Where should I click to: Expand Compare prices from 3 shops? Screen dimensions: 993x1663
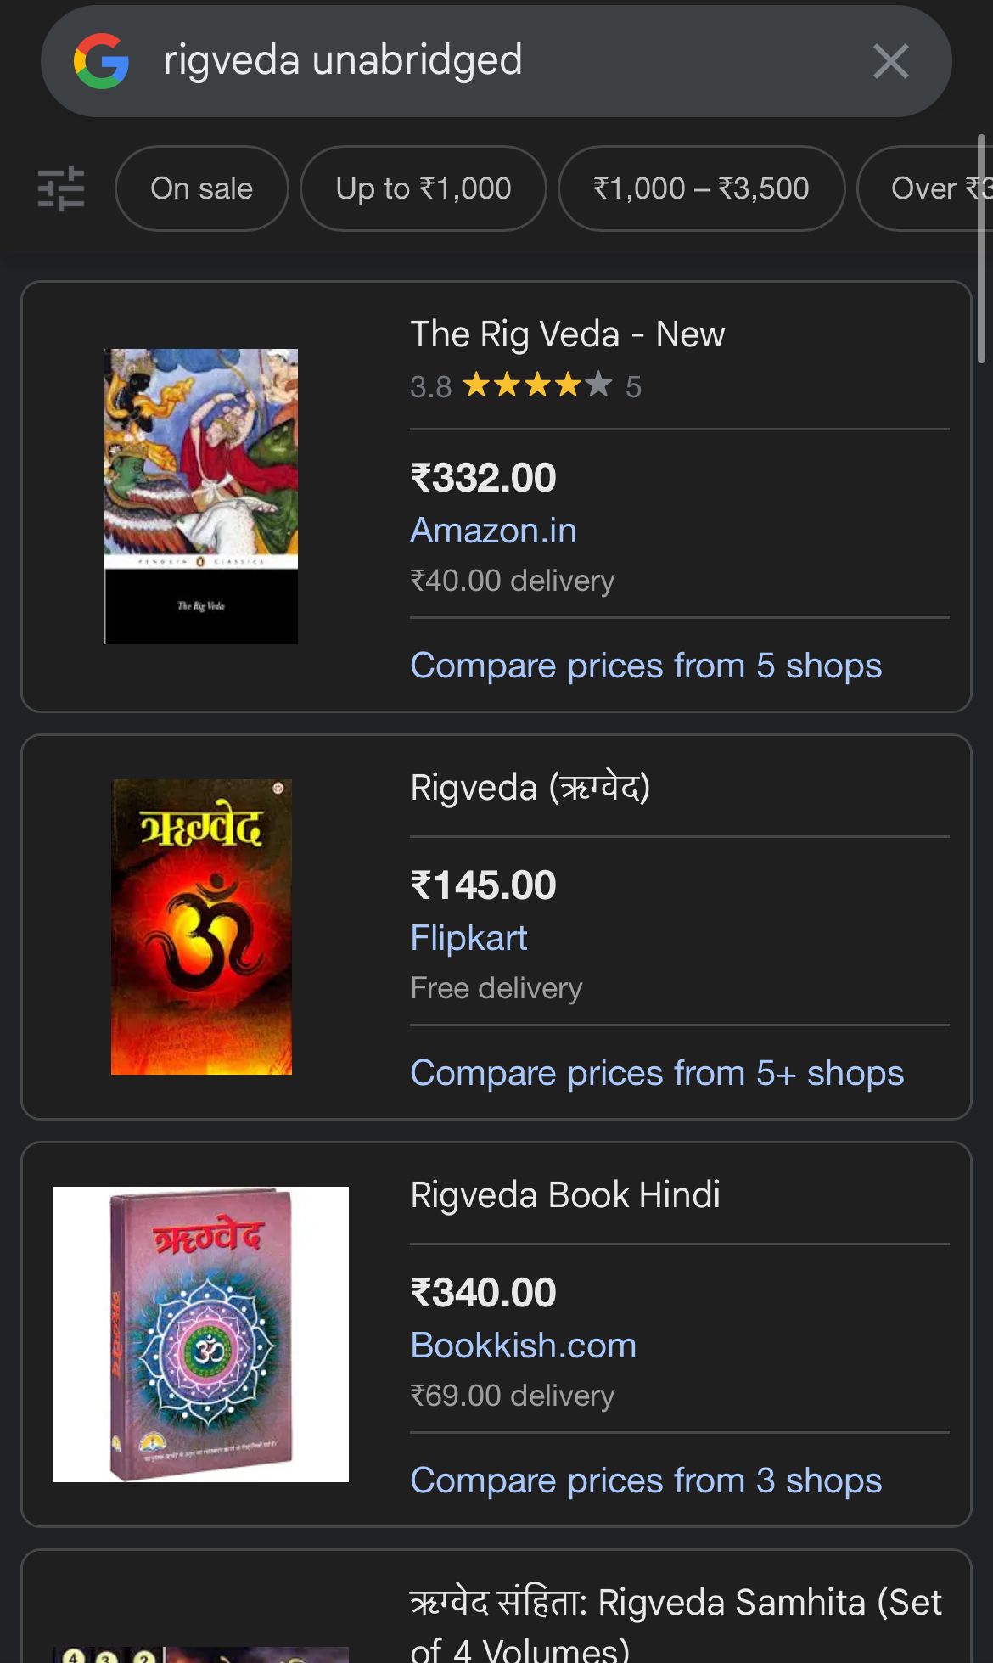(645, 1480)
